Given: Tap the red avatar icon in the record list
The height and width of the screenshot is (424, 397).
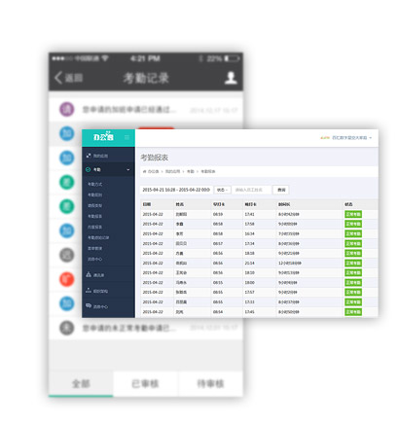Looking at the screenshot, I should [67, 279].
